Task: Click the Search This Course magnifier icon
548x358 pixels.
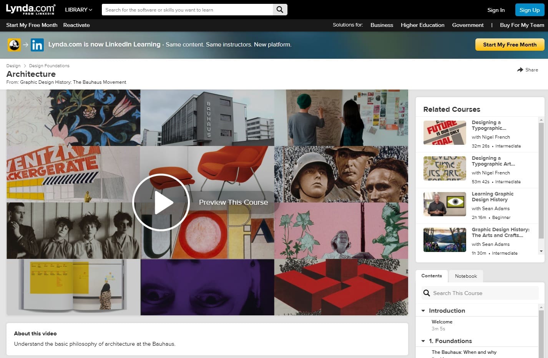Action: tap(427, 293)
